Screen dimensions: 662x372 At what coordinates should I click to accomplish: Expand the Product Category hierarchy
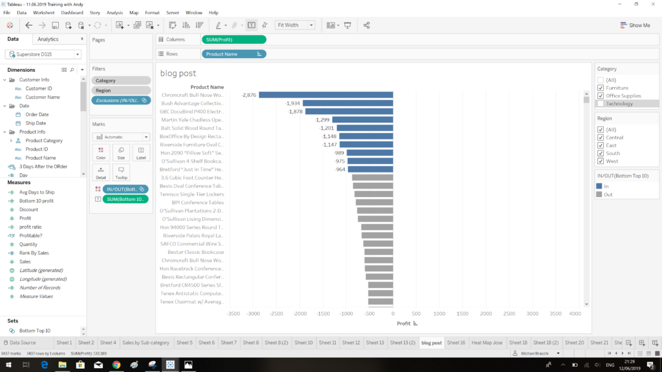tap(10, 141)
